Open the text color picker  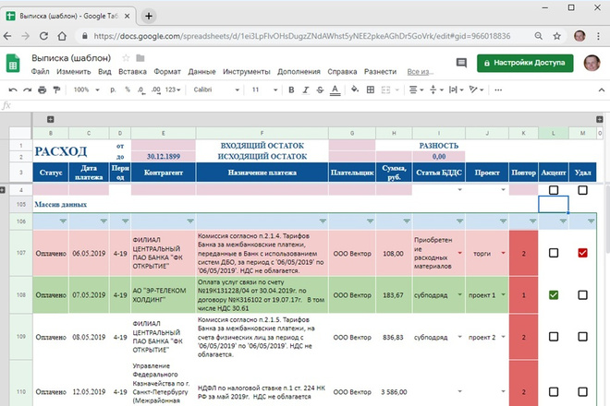click(x=335, y=90)
